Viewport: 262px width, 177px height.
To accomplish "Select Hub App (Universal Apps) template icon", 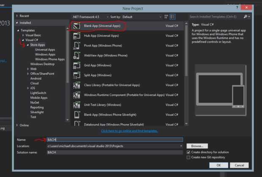I will pos(76,36).
